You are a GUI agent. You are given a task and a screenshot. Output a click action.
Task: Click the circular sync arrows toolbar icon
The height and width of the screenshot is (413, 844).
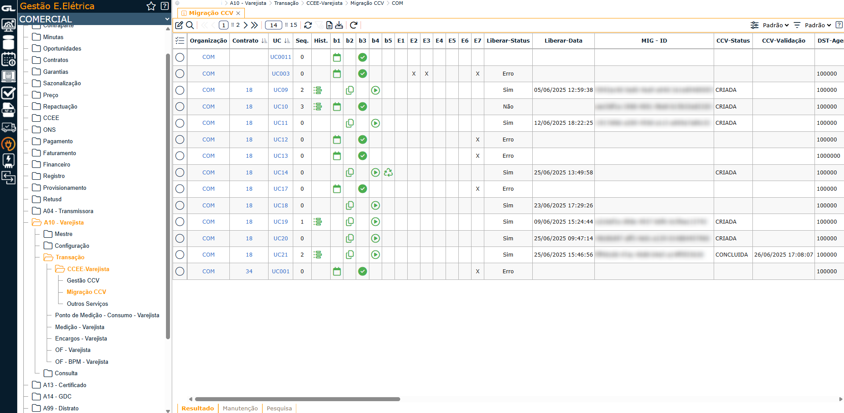(308, 25)
